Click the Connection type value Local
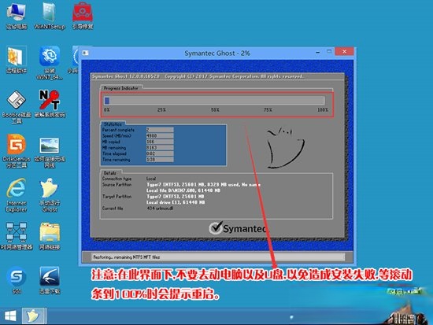 151,179
